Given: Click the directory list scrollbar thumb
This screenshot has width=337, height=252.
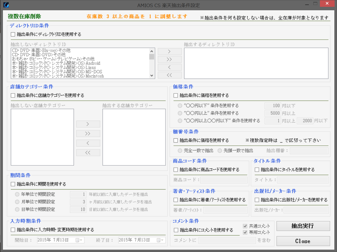Looking at the screenshot, I should [152, 57].
